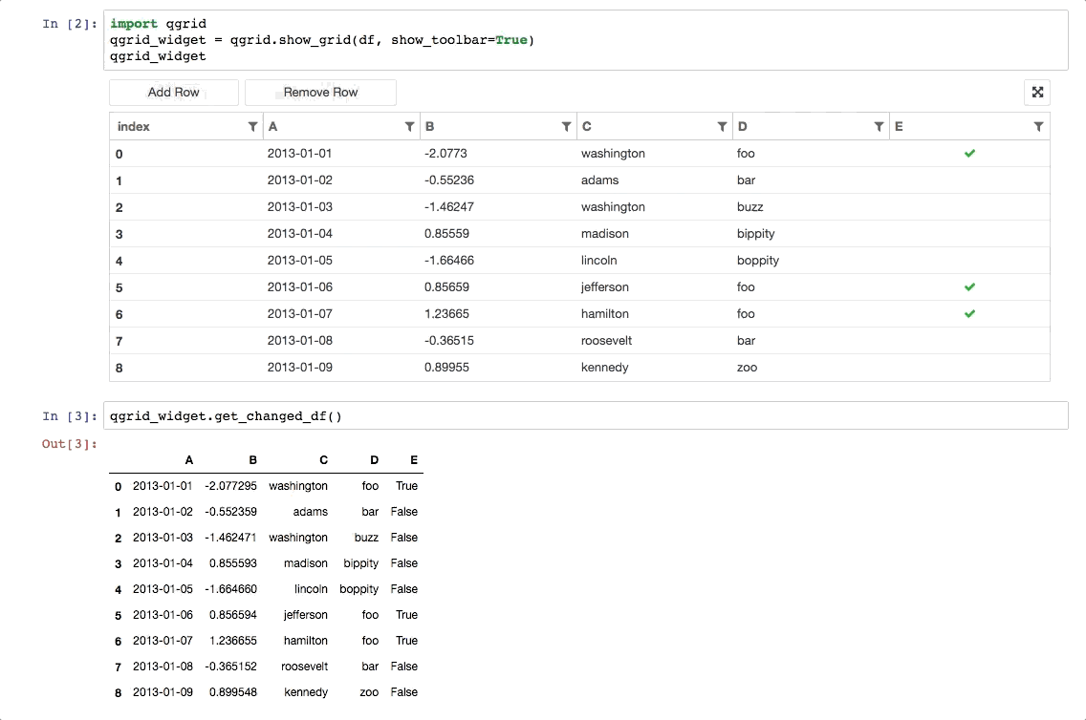Screen dimensions: 1086x720
Task: Open the filter icon for column D
Action: (x=879, y=127)
